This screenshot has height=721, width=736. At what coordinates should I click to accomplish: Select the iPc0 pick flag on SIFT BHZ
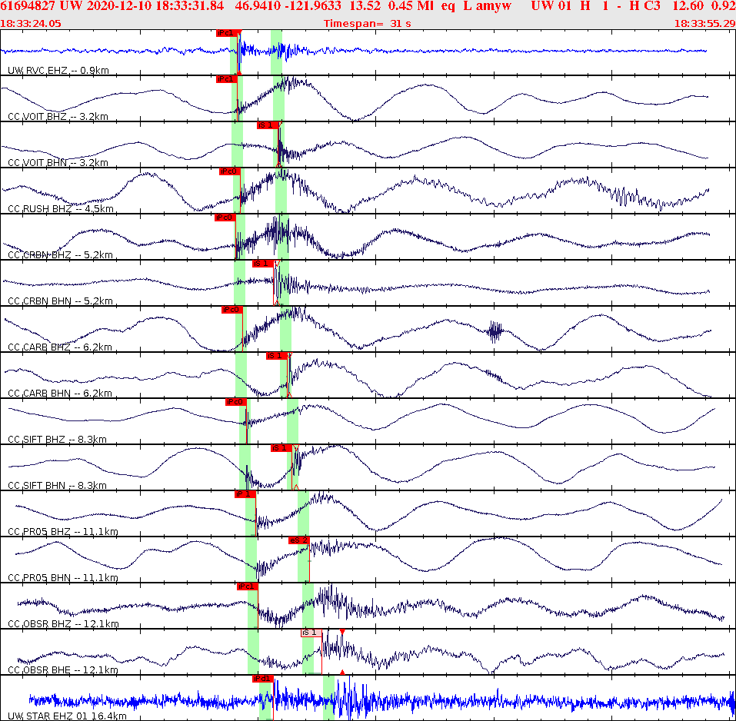pyautogui.click(x=235, y=400)
